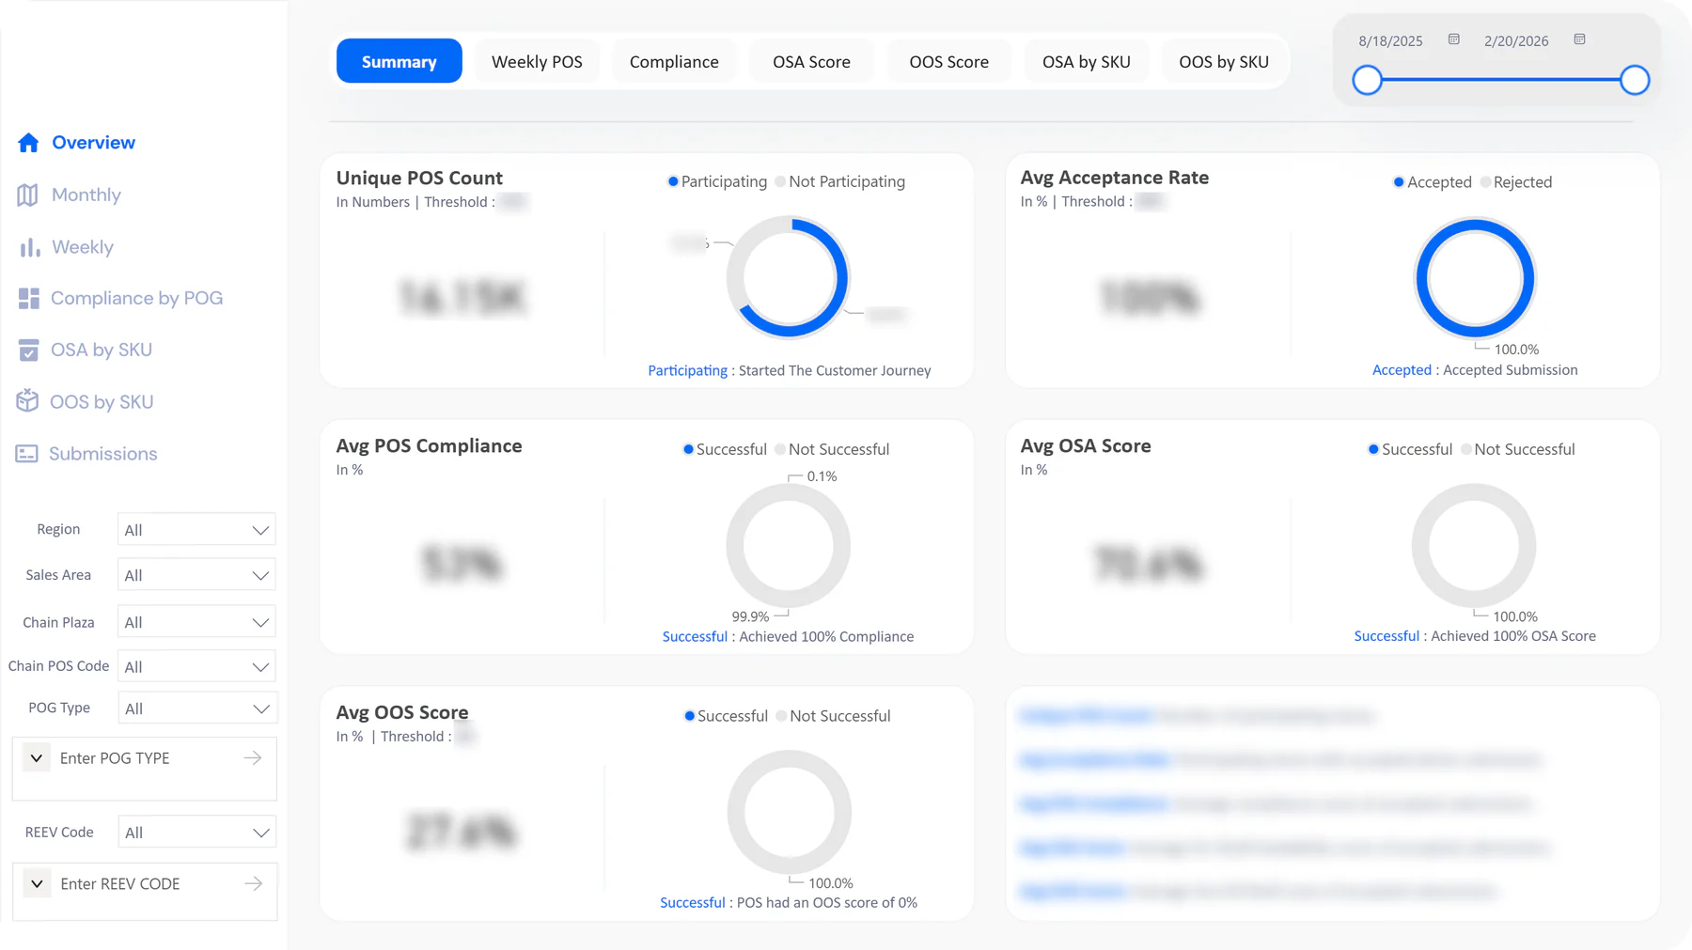Click the date slider end handle
The height and width of the screenshot is (950, 1692).
[1635, 80]
